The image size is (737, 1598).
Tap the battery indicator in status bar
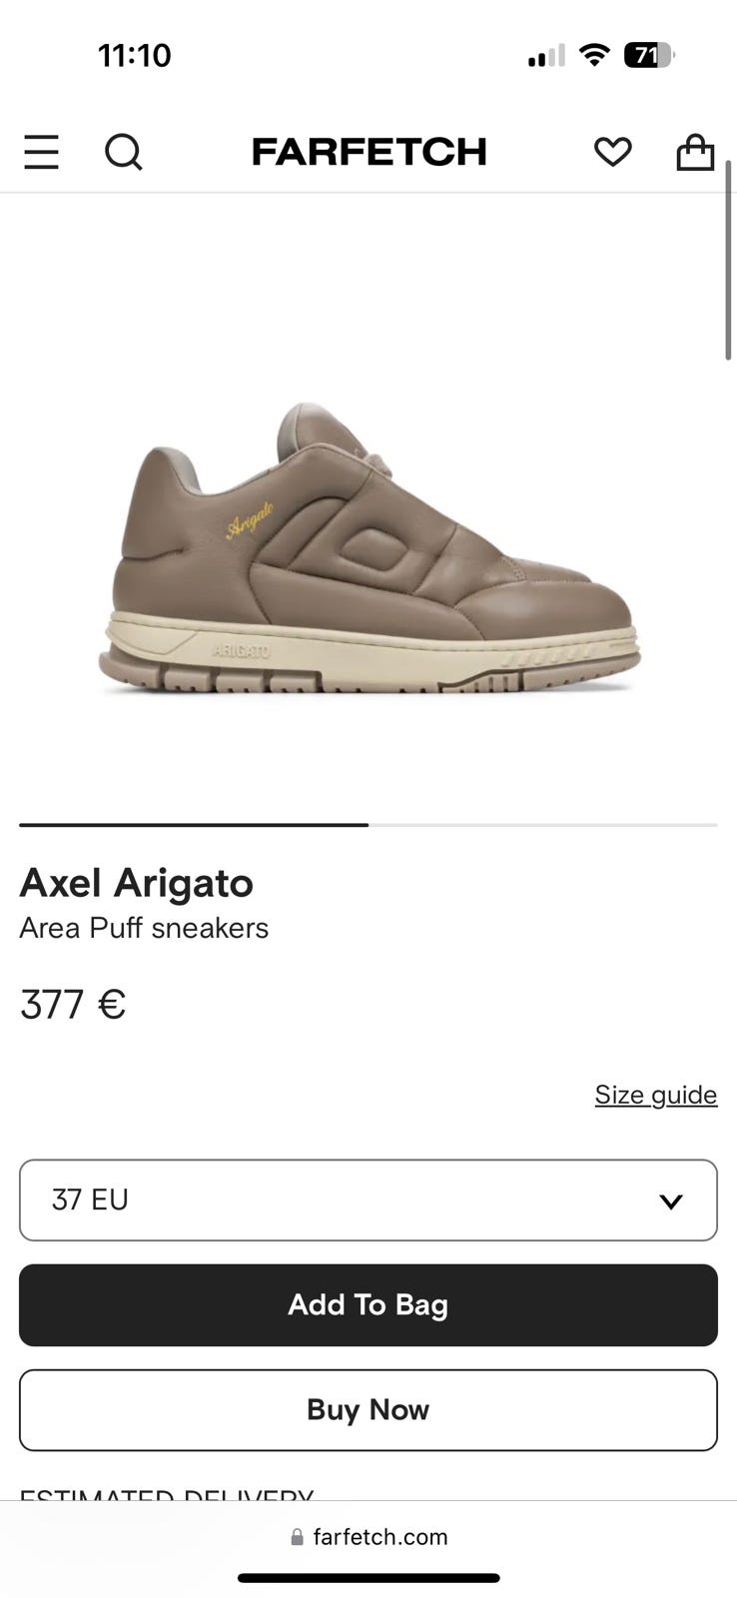[648, 55]
